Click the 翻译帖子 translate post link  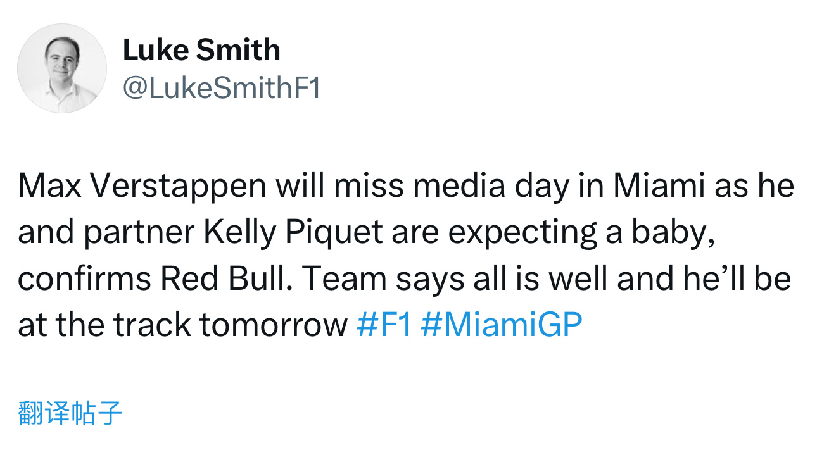coord(70,413)
